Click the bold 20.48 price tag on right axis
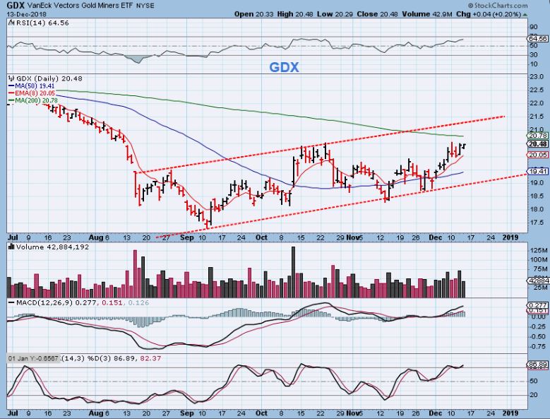The height and width of the screenshot is (419, 550). [537, 144]
